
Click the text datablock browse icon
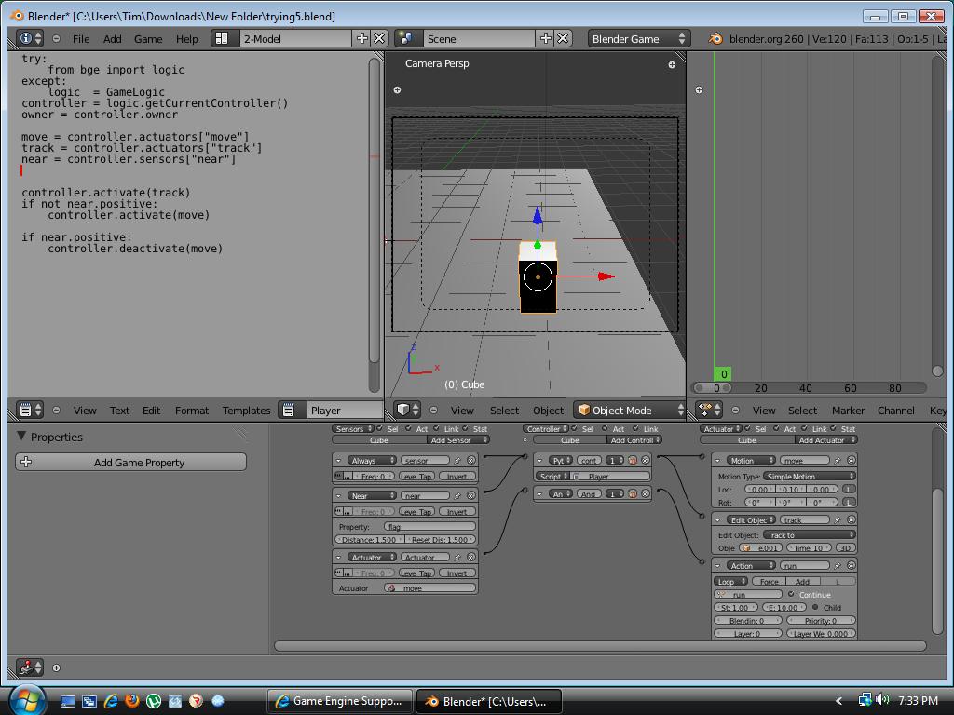click(x=289, y=410)
